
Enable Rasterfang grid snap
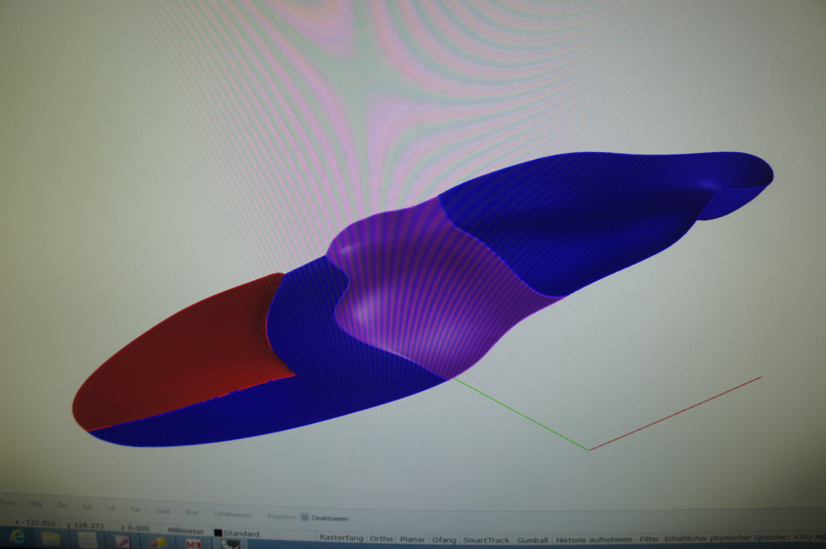click(343, 539)
